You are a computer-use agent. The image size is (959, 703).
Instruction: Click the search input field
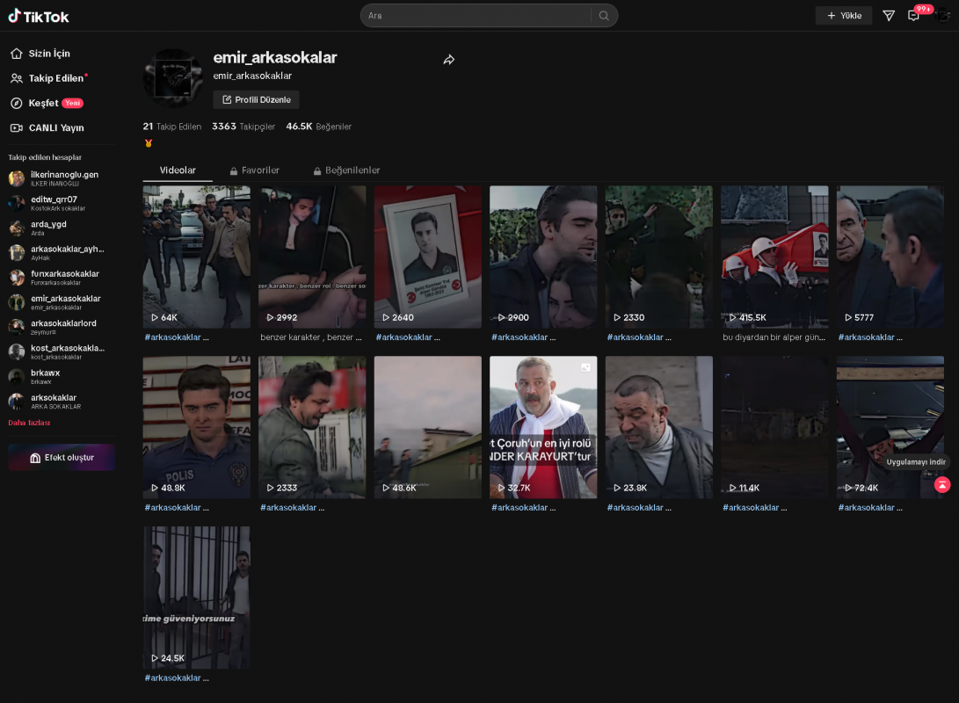(476, 16)
